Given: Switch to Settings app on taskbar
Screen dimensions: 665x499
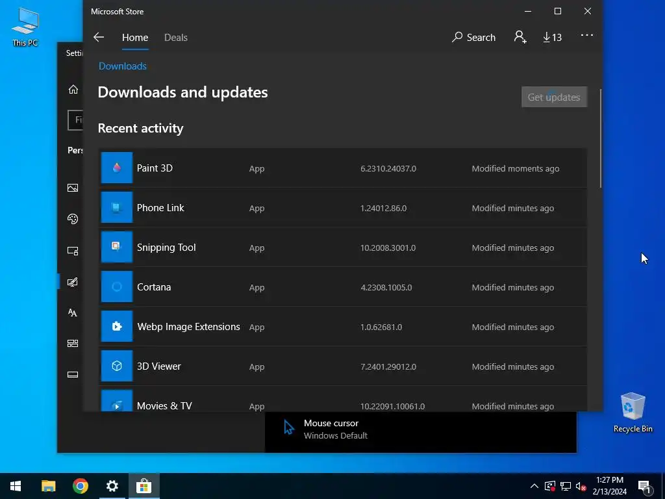Looking at the screenshot, I should [112, 486].
